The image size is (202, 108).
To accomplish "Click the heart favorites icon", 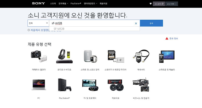I will pos(151,4).
